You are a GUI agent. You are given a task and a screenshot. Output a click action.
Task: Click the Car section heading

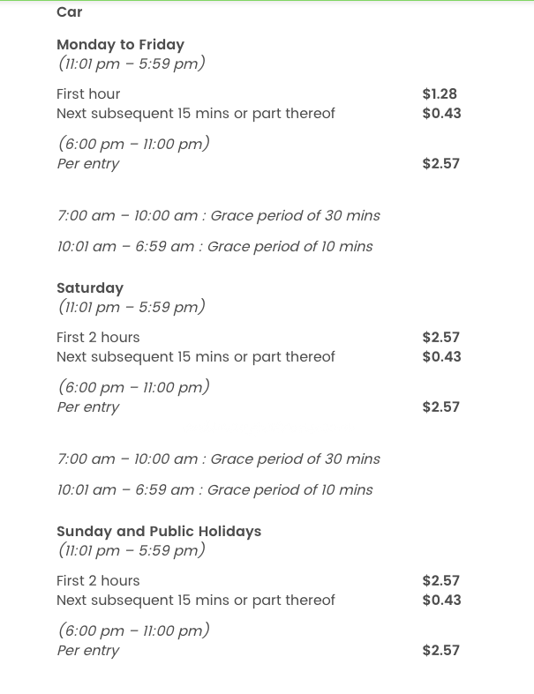70,12
